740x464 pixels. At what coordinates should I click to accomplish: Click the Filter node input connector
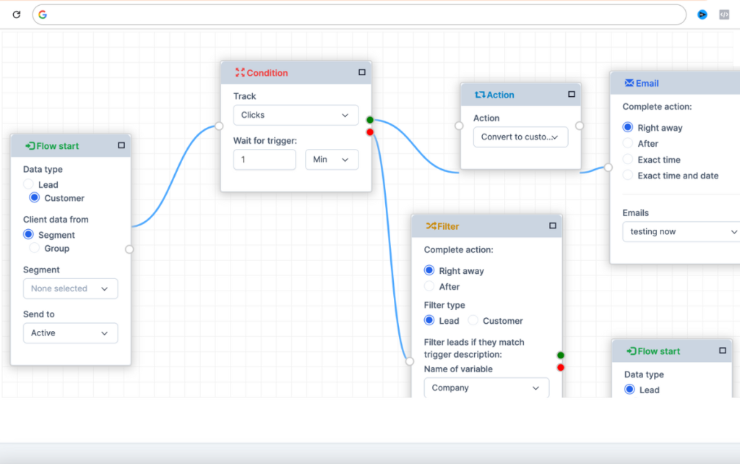click(410, 361)
